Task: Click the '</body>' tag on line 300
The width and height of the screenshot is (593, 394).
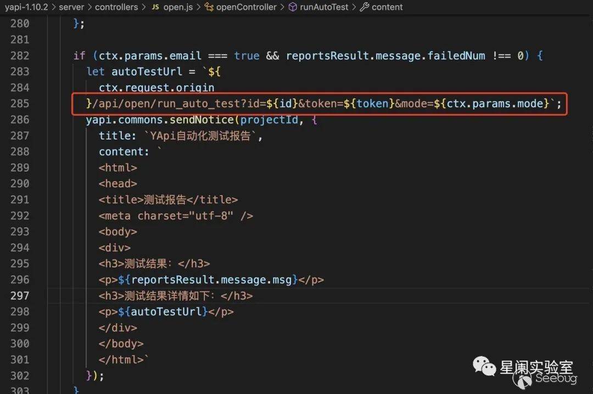Action: click(x=121, y=344)
